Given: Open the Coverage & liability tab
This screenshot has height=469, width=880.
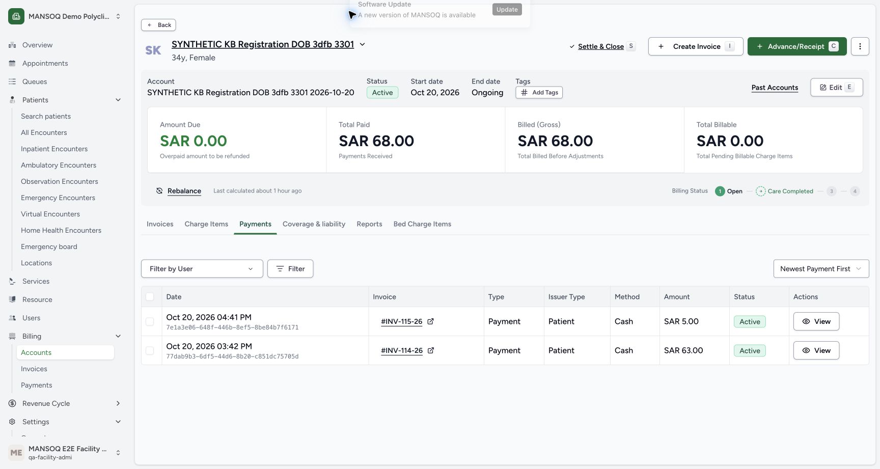Looking at the screenshot, I should tap(314, 224).
